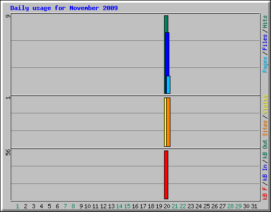Click day 17 on the x-axis
This screenshot has height=212, width=271.
[143, 206]
